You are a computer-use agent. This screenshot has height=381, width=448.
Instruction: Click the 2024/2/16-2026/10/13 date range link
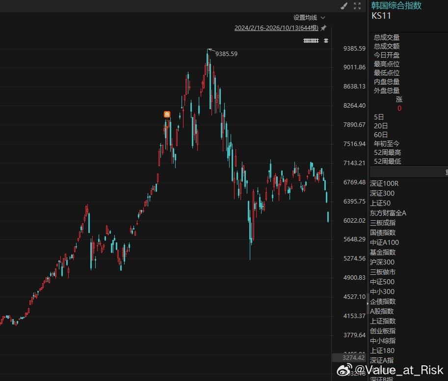coord(276,28)
